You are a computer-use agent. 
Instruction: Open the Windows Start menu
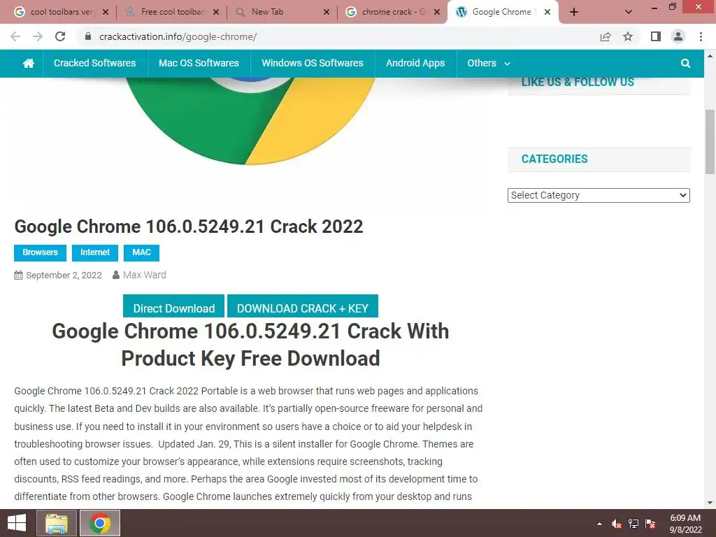tap(17, 523)
